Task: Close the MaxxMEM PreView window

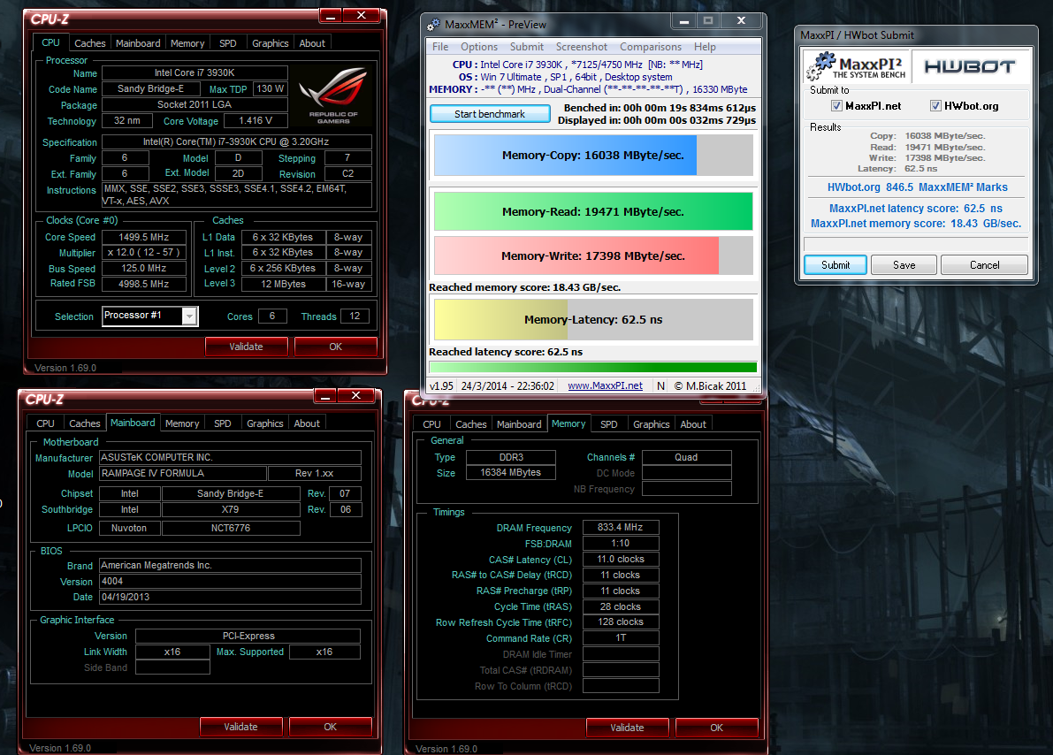Action: pos(741,21)
